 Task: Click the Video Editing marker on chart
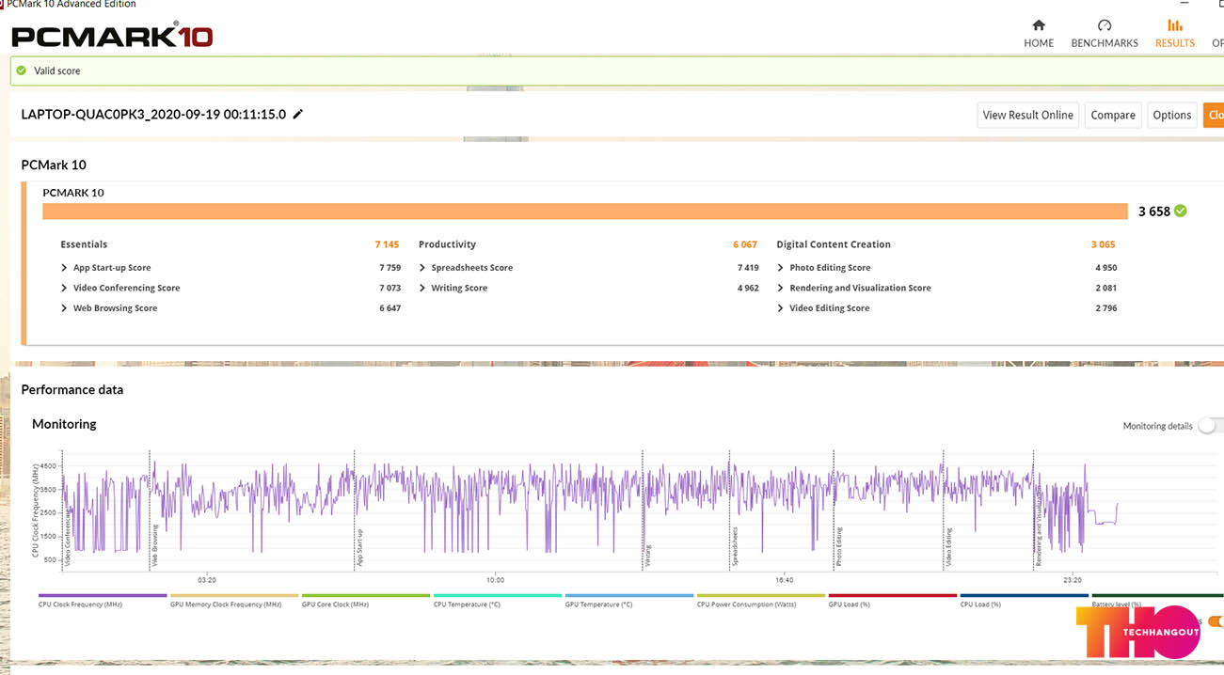pyautogui.click(x=949, y=546)
